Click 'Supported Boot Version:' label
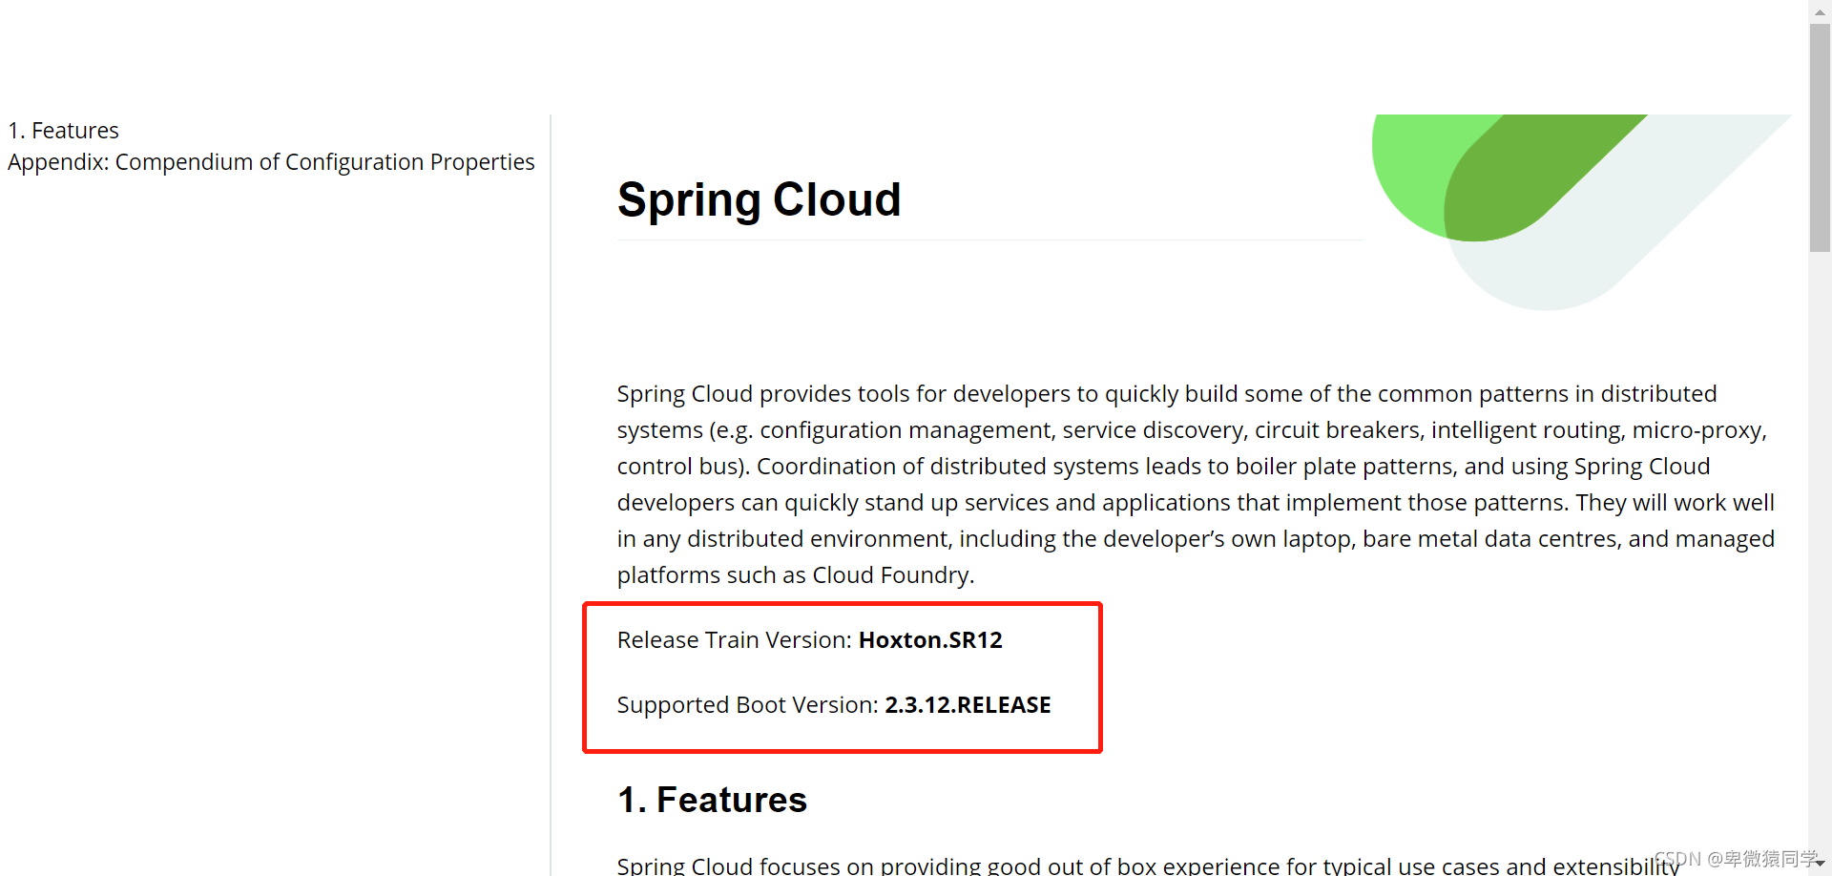The height and width of the screenshot is (876, 1832). coord(748,705)
